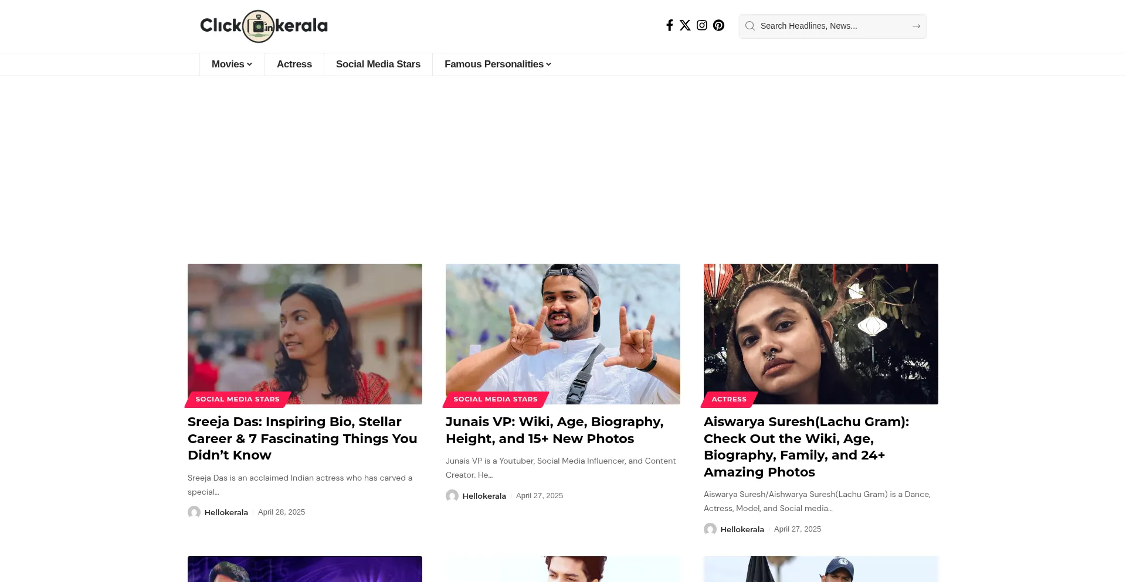Image resolution: width=1126 pixels, height=582 pixels.
Task: Click the Actress tag on Aiswarya photo
Action: (729, 399)
